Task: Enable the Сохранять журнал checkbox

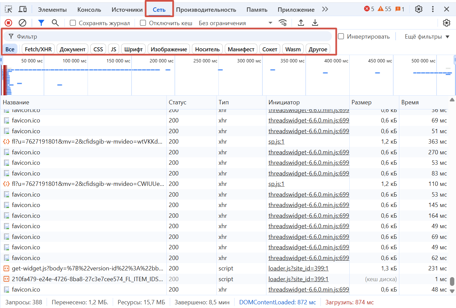Action: [73, 23]
